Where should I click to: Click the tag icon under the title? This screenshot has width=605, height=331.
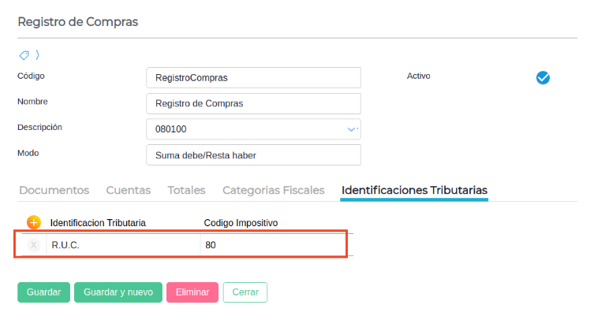click(24, 55)
